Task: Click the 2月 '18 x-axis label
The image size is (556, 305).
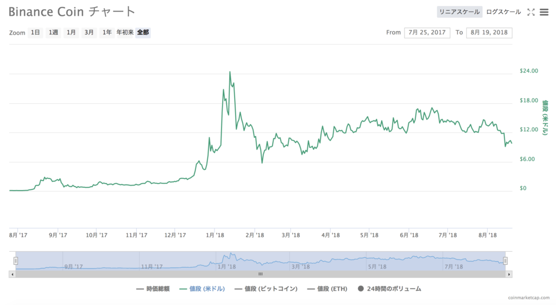Action: [255, 235]
